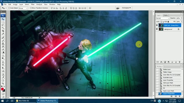
Task: Open the Workspace dropdown
Action: [126, 8]
